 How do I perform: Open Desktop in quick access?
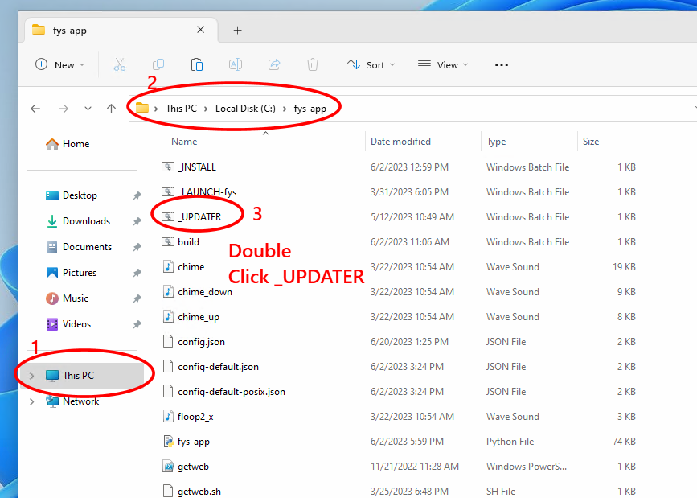[x=72, y=195]
